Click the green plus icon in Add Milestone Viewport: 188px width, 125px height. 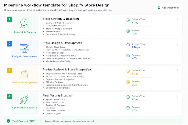click(x=159, y=8)
